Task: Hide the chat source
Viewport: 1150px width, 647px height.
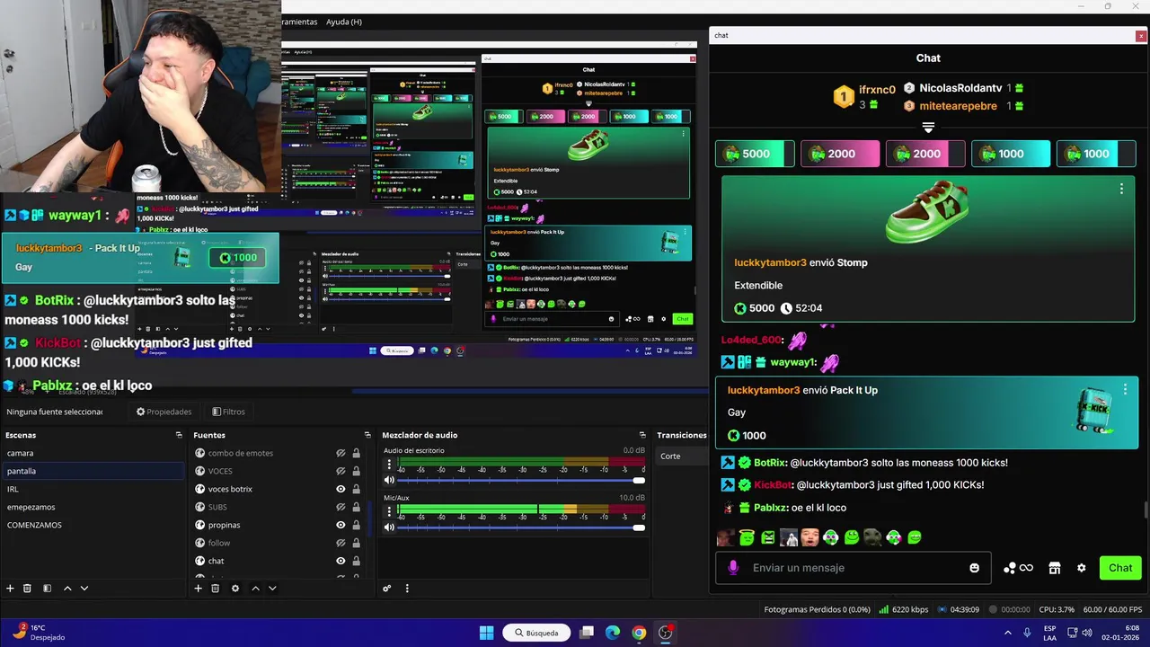Action: 341,561
